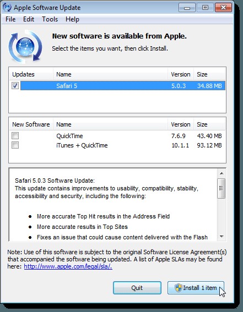Image resolution: width=243 pixels, height=312 pixels.
Task: Click the Name header in New Software list
Action: tap(110, 124)
